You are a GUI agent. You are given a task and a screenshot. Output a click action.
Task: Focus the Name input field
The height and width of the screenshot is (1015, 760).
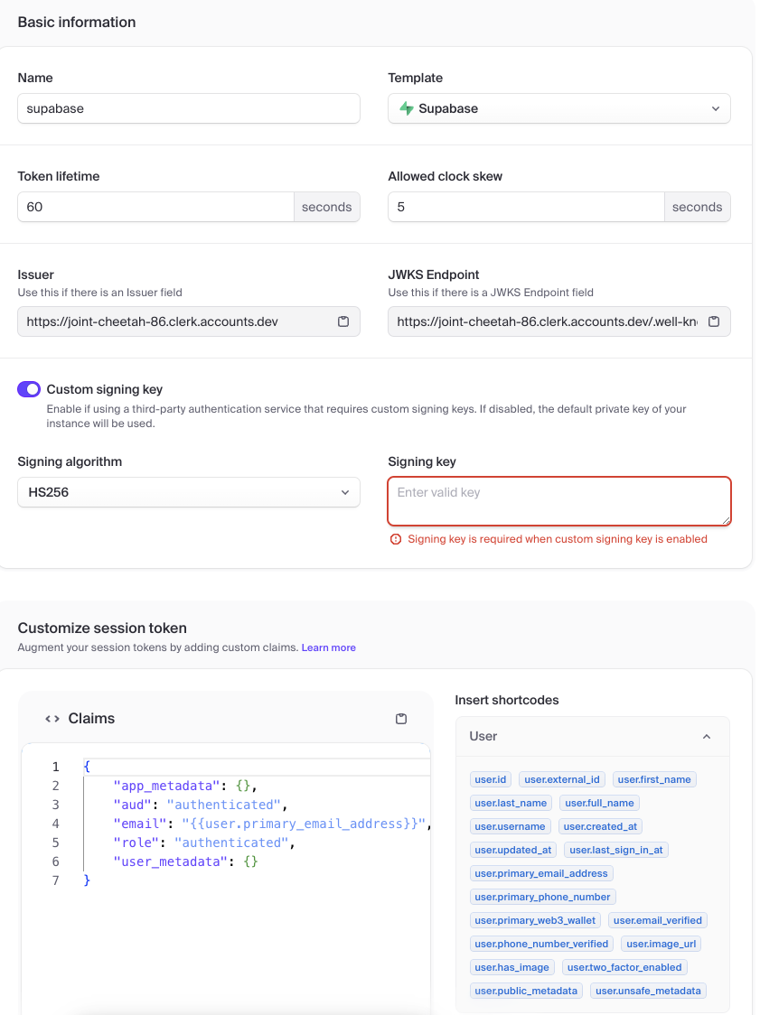pos(188,108)
